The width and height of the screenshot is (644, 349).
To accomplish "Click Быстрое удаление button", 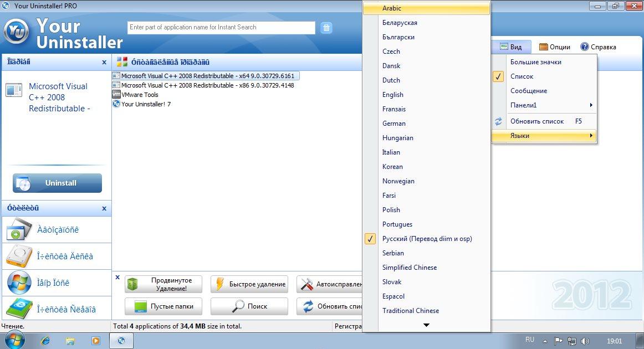I will [x=249, y=284].
